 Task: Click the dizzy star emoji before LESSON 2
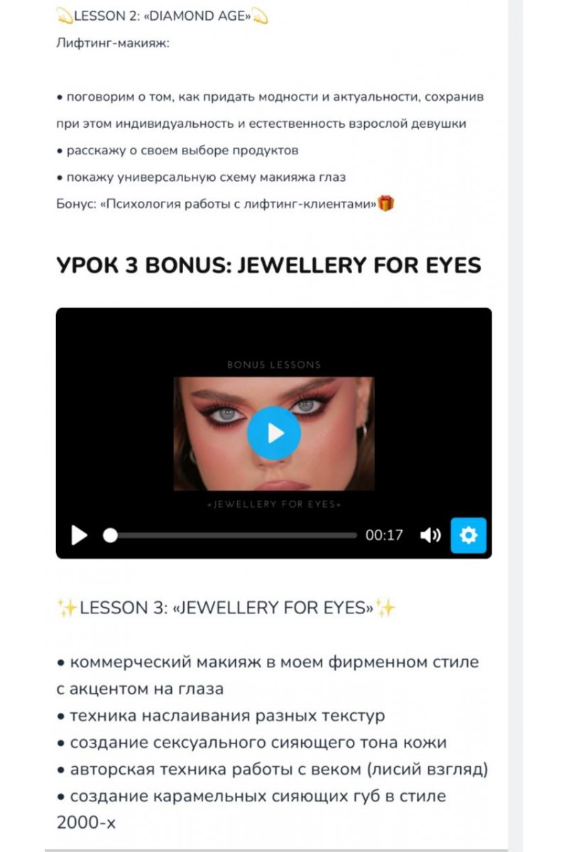[64, 16]
